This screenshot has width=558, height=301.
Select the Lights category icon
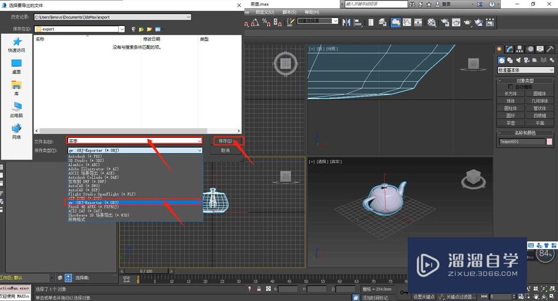pos(518,60)
